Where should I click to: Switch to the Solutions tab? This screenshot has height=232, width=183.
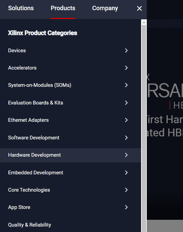[21, 8]
